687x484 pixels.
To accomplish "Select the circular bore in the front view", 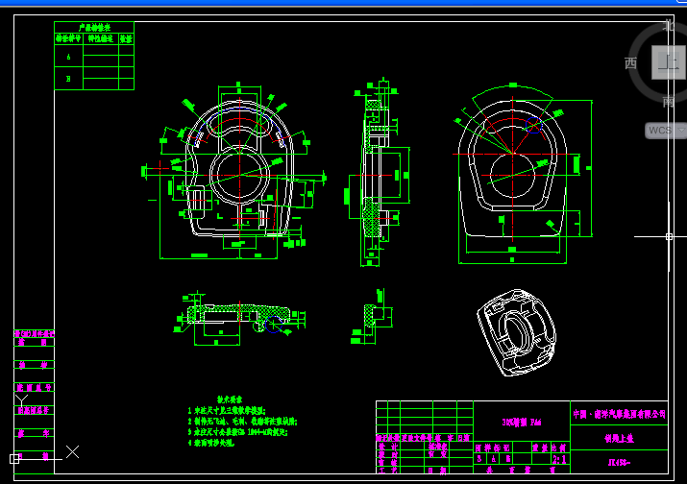I will click(239, 175).
